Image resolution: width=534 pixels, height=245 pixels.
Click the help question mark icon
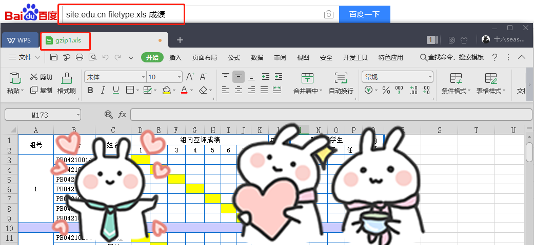[x=495, y=57]
